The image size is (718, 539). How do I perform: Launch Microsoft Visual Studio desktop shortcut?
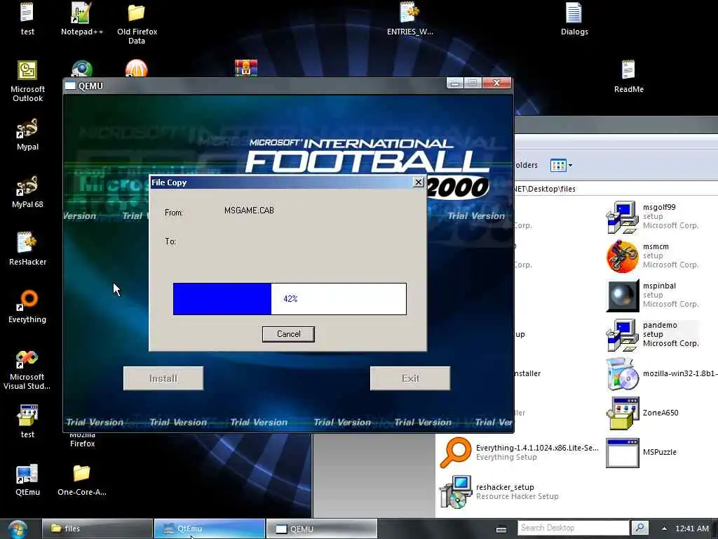tap(27, 369)
